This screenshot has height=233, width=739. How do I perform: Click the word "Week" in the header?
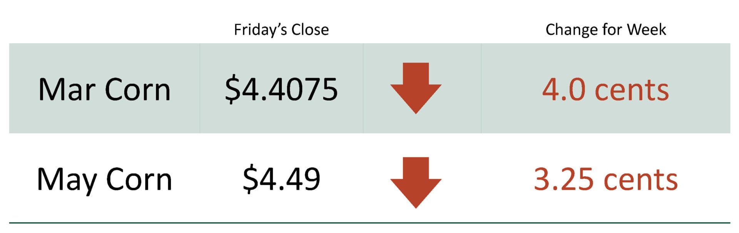point(646,30)
